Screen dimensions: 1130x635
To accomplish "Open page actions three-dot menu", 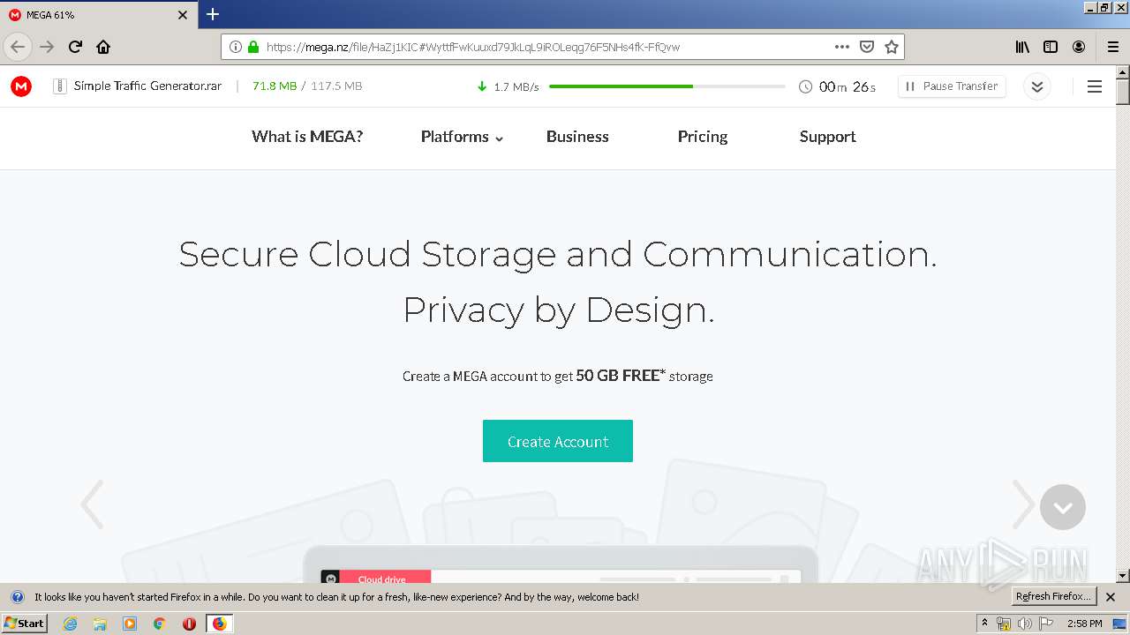I will pos(842,47).
